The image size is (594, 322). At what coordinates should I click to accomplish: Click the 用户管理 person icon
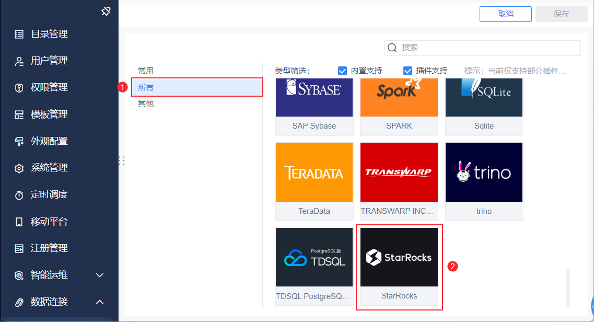tap(19, 61)
